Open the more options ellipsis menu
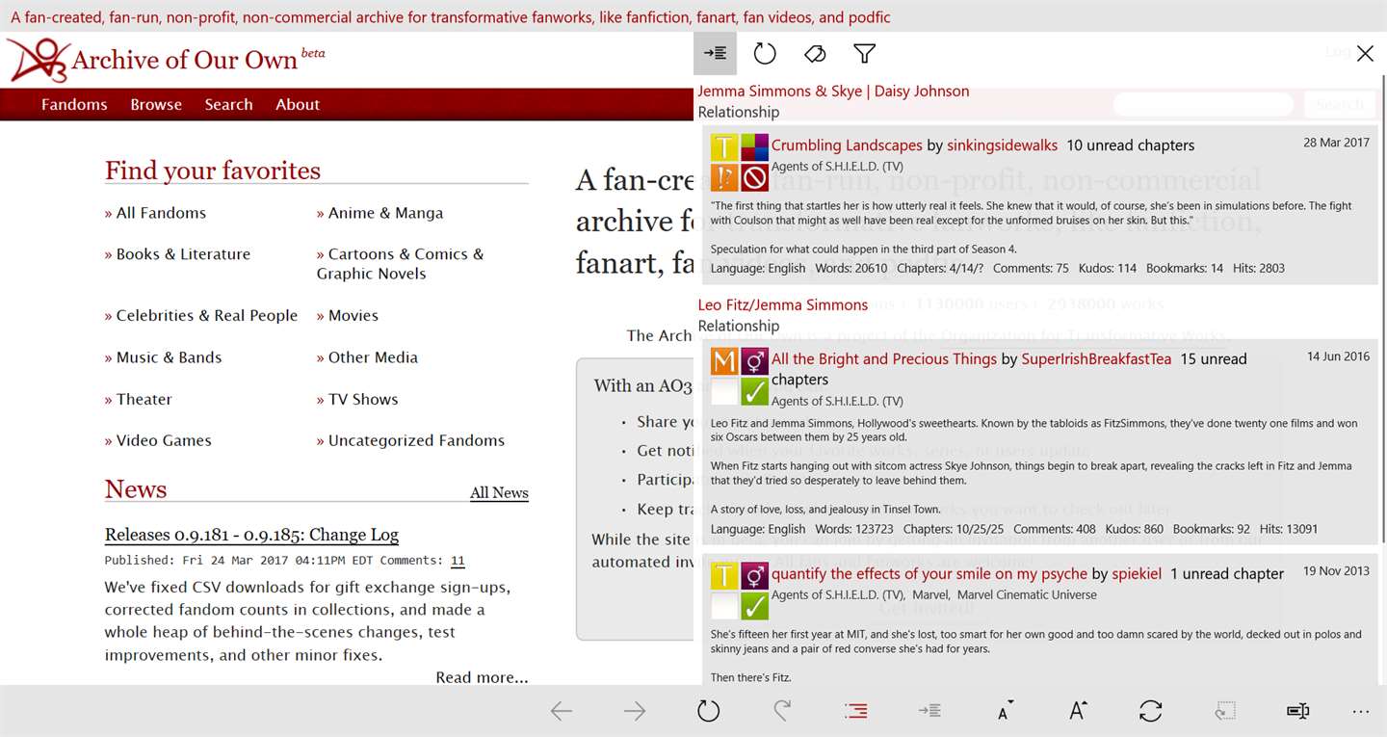 click(1361, 712)
